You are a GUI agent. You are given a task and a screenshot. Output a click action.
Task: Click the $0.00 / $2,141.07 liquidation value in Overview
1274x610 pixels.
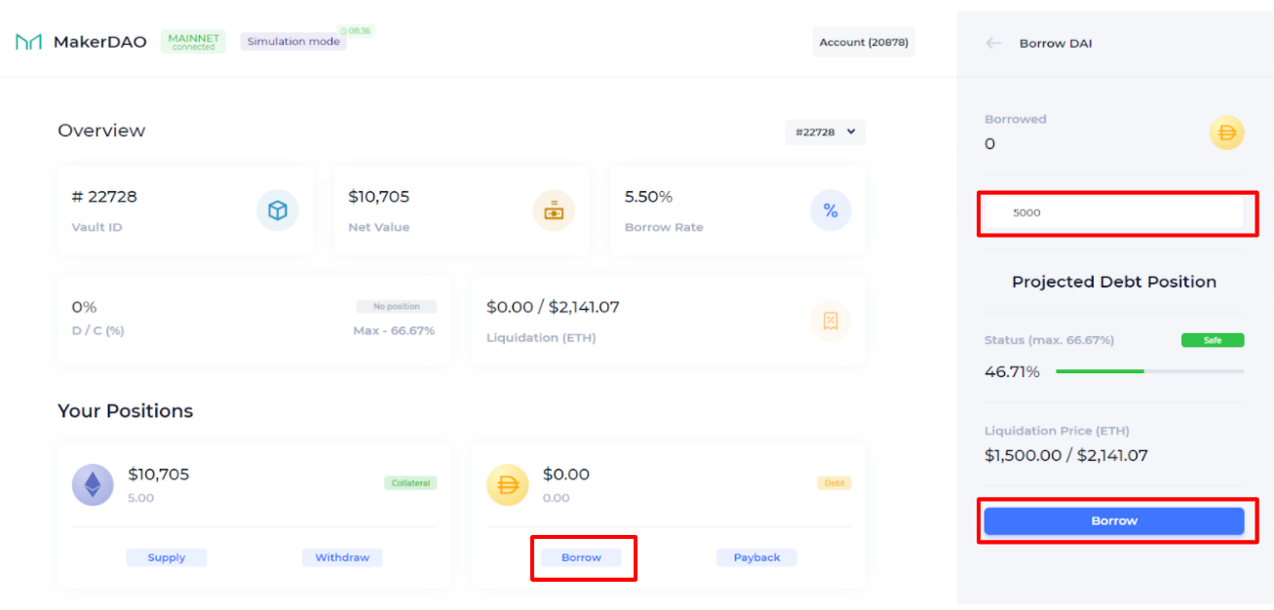[x=553, y=307]
